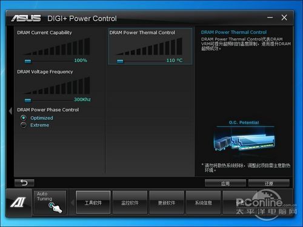Click the back arrow return button
Viewport: 303px width, 227px height.
pyautogui.click(x=24, y=183)
